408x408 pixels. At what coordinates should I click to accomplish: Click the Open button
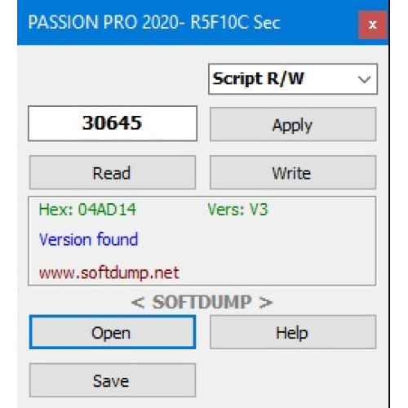(x=113, y=332)
